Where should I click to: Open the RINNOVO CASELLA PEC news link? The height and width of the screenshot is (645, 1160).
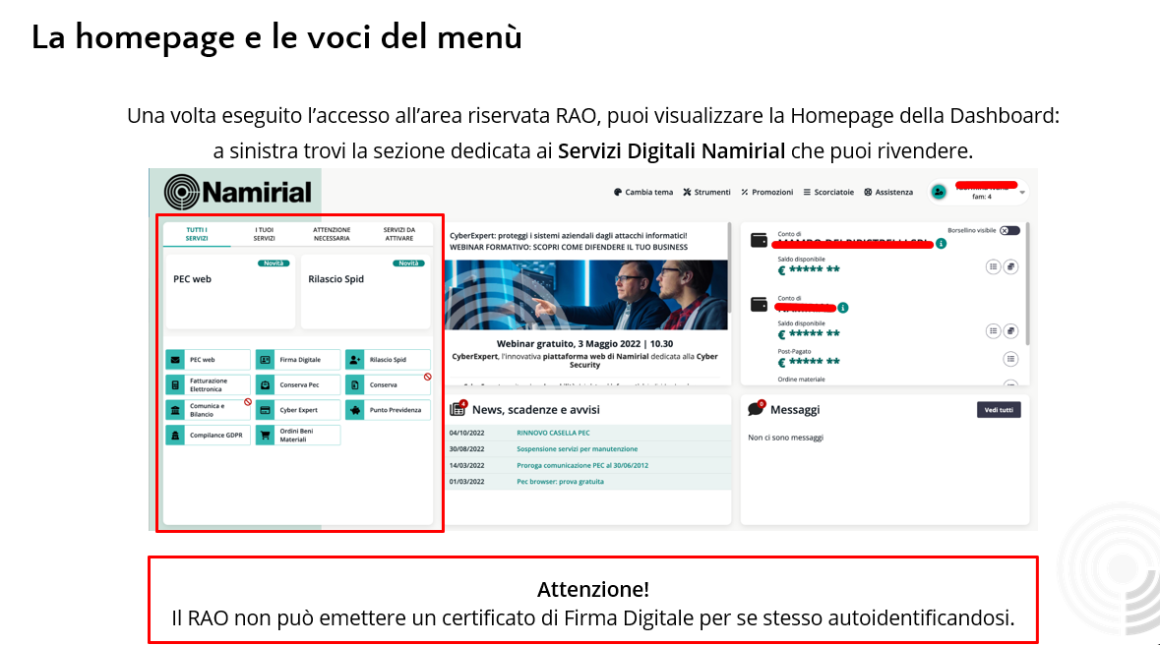[x=553, y=433]
